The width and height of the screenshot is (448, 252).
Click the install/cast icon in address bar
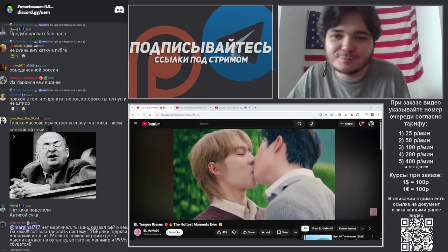pos(321,114)
